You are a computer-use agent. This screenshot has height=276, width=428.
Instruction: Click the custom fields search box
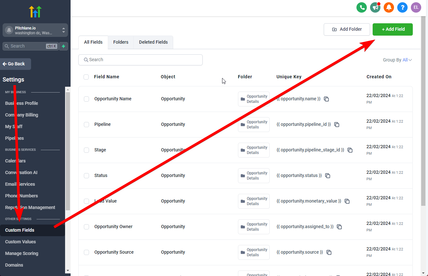point(141,60)
